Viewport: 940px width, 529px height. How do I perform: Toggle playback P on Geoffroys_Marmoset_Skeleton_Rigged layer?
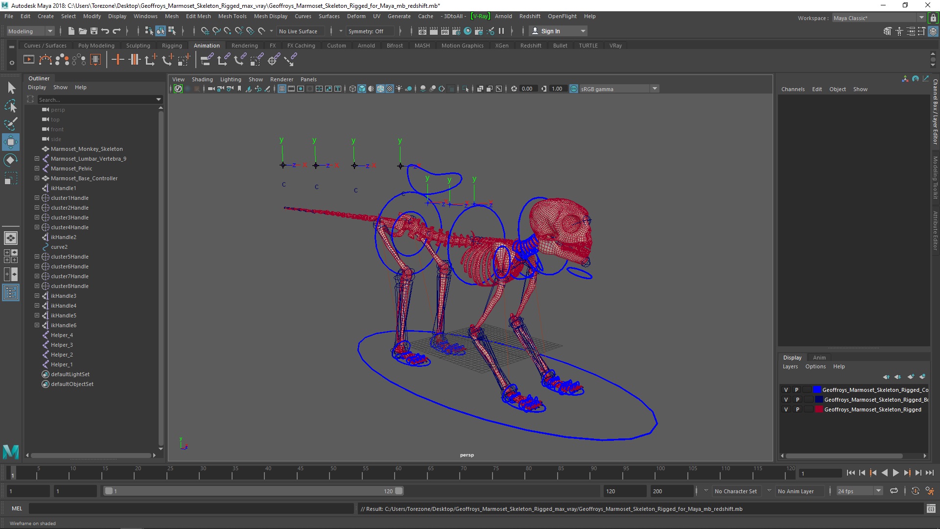coord(797,409)
